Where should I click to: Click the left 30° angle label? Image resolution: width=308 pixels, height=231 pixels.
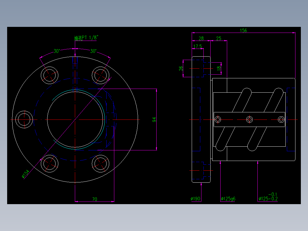coord(57,51)
